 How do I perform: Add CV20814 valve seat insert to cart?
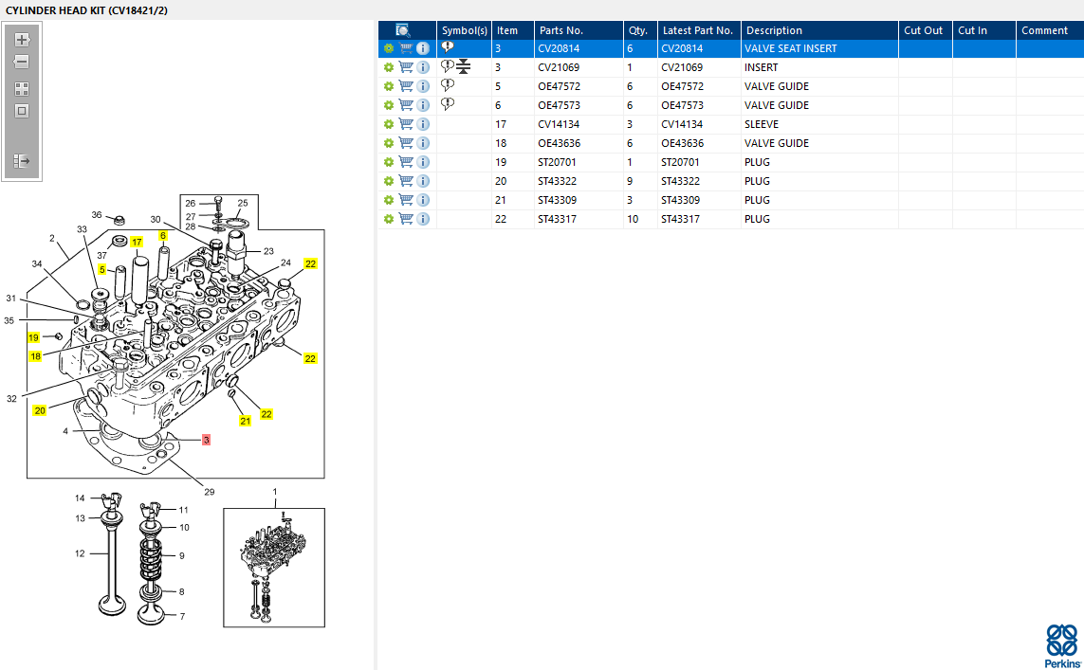406,48
